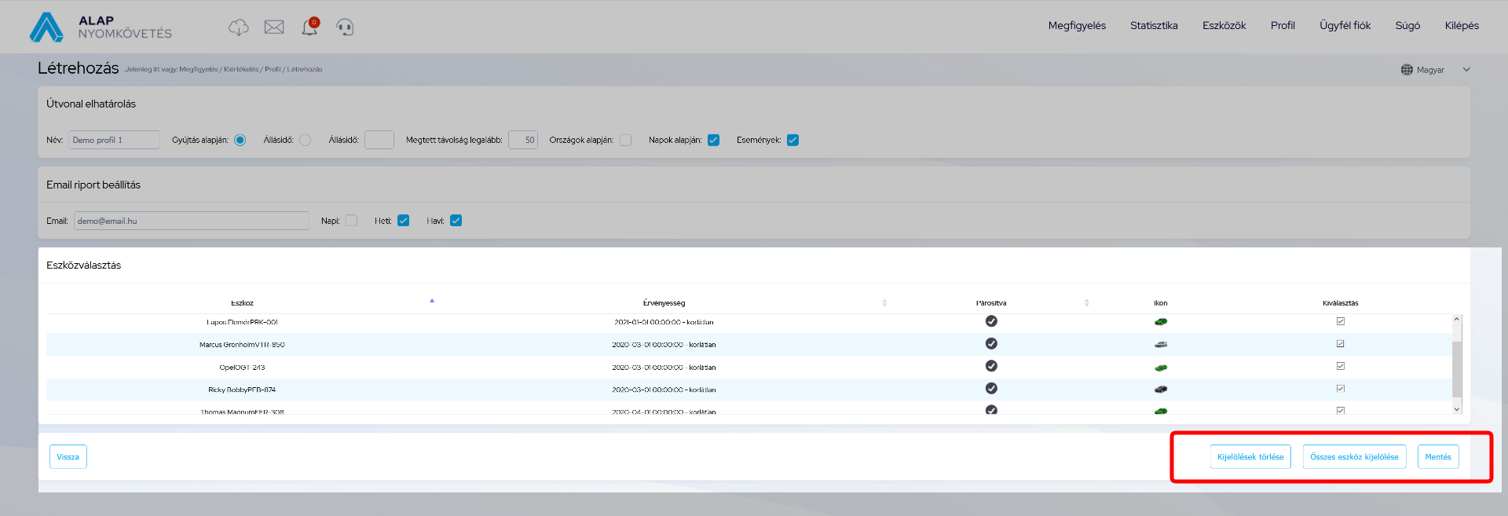This screenshot has width=1508, height=516.
Task: Uncheck the Havi report checkbox
Action: tap(456, 221)
